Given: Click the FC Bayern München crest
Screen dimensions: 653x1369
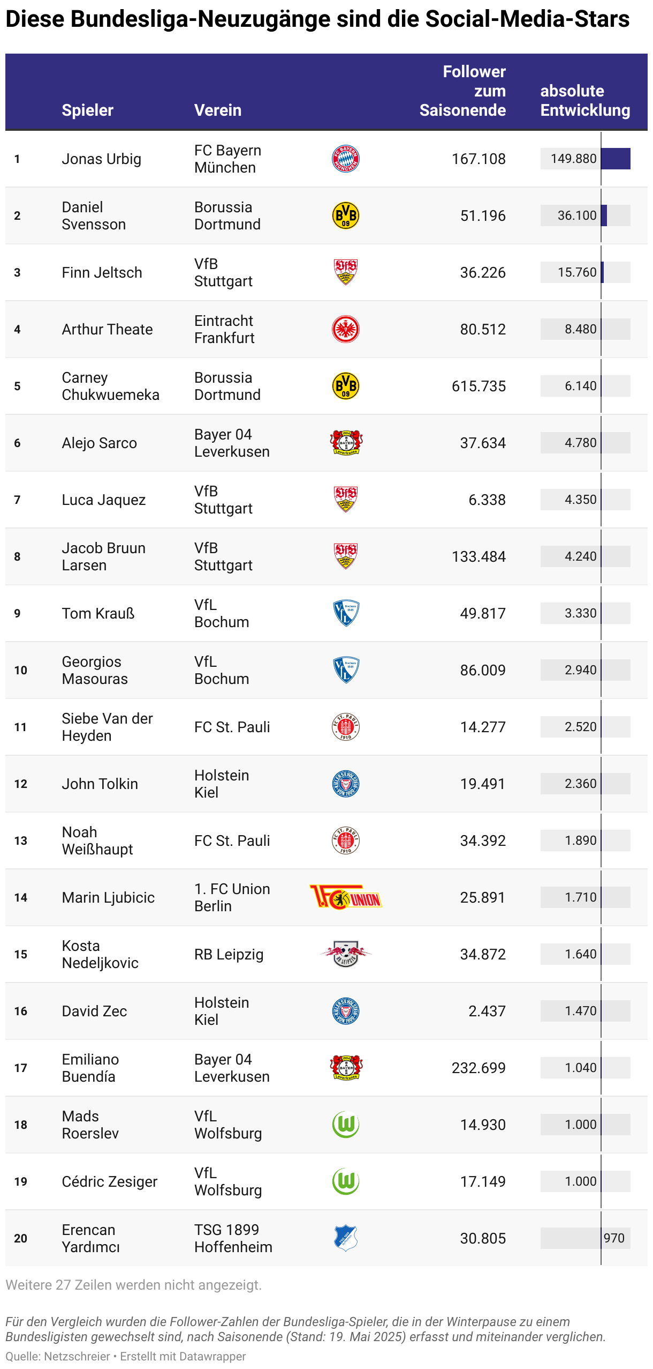Looking at the screenshot, I should pyautogui.click(x=346, y=159).
